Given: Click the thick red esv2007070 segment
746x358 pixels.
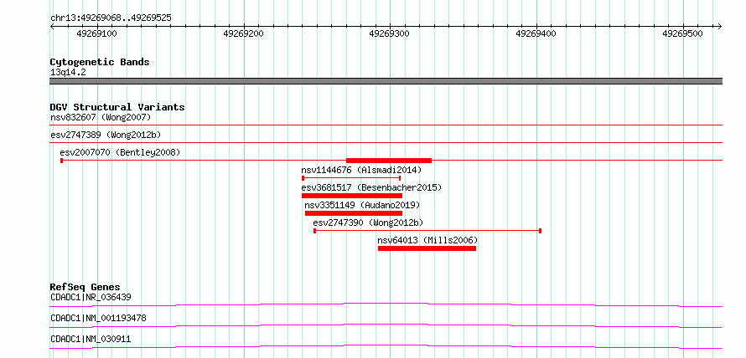Looking at the screenshot, I should (x=389, y=161).
